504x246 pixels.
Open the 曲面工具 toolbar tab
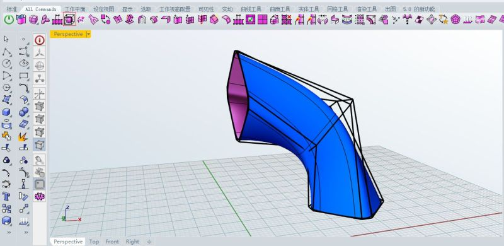pos(279,9)
